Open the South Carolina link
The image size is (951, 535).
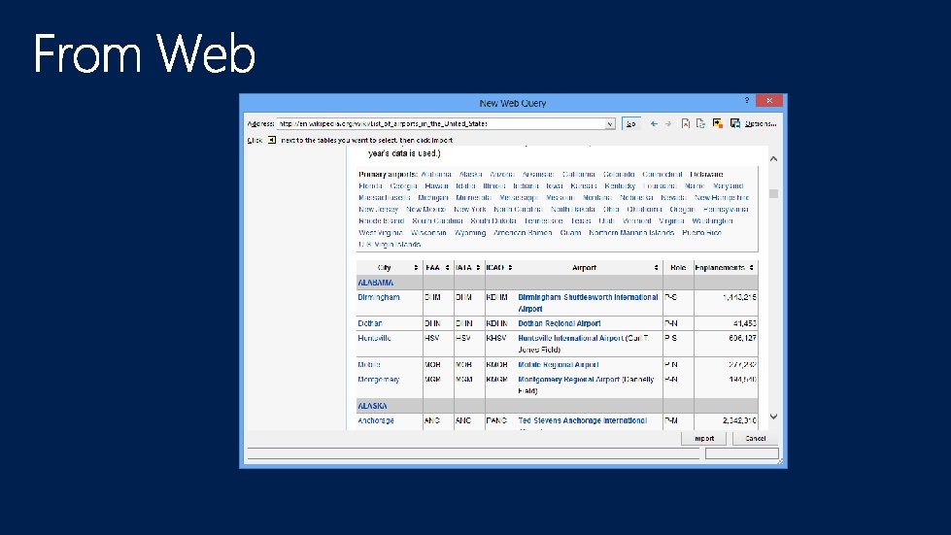437,221
